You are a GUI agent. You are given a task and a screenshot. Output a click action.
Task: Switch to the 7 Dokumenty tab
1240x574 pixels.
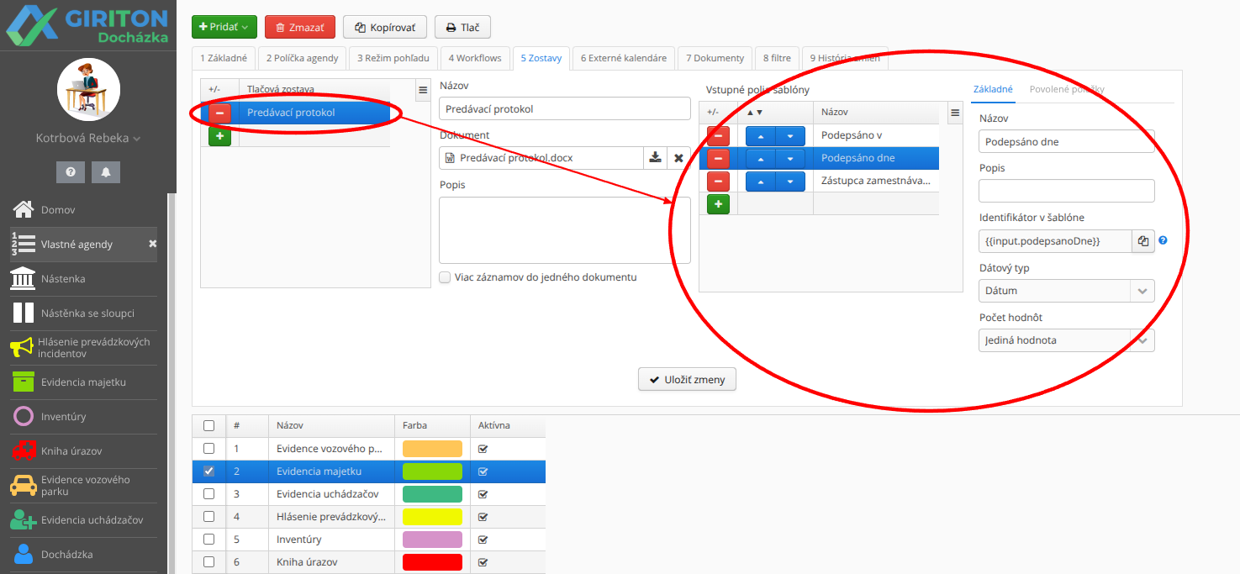pyautogui.click(x=715, y=58)
